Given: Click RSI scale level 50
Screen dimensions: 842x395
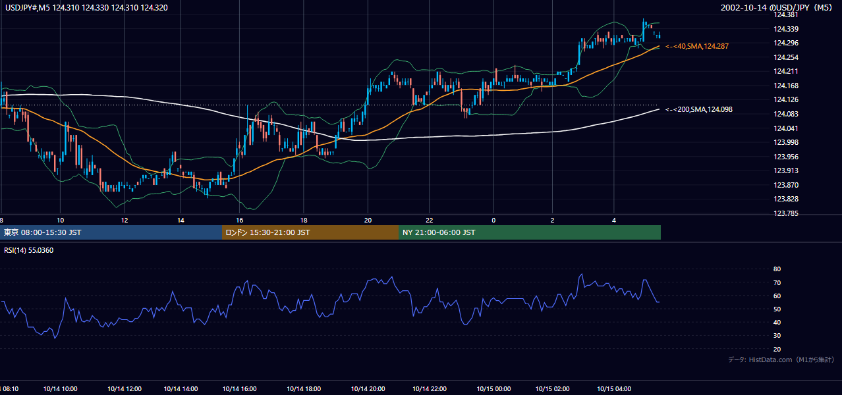Looking at the screenshot, I should coord(777,309).
